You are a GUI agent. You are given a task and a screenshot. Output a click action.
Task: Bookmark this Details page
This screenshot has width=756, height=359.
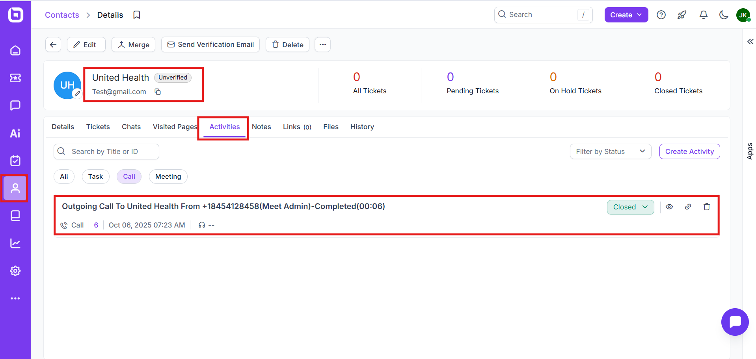pos(137,15)
